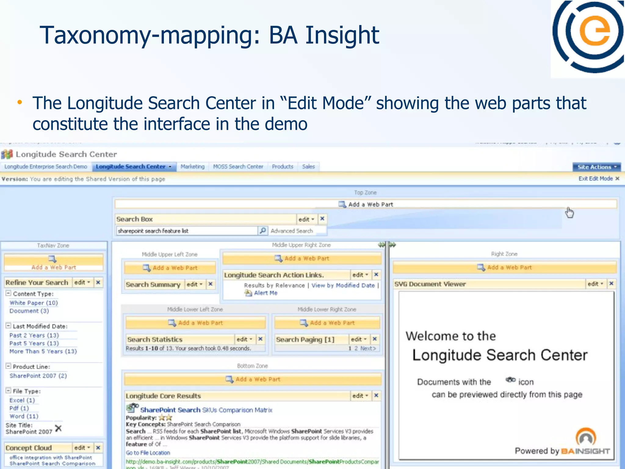Click the Longitude Search Center site logo icon
The height and width of the screenshot is (469, 625).
tap(7, 154)
